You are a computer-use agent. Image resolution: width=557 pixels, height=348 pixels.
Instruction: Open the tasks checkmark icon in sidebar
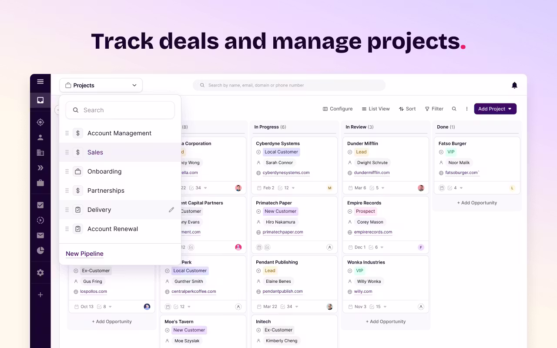tap(40, 205)
